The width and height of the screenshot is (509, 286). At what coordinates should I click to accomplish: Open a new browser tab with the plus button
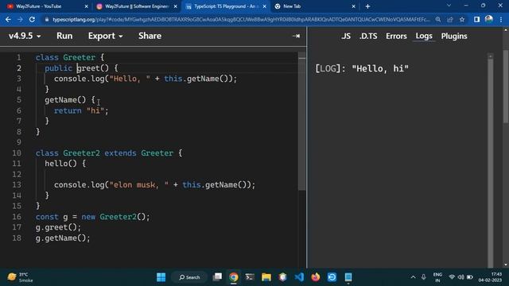pos(367,6)
